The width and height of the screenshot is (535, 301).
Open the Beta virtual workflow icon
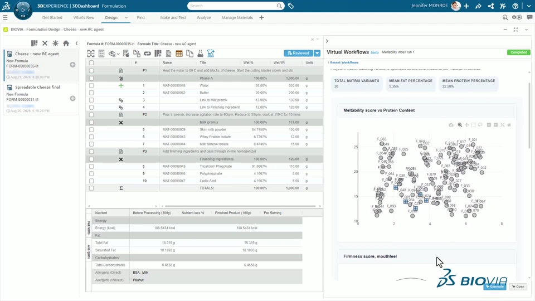(x=211, y=54)
